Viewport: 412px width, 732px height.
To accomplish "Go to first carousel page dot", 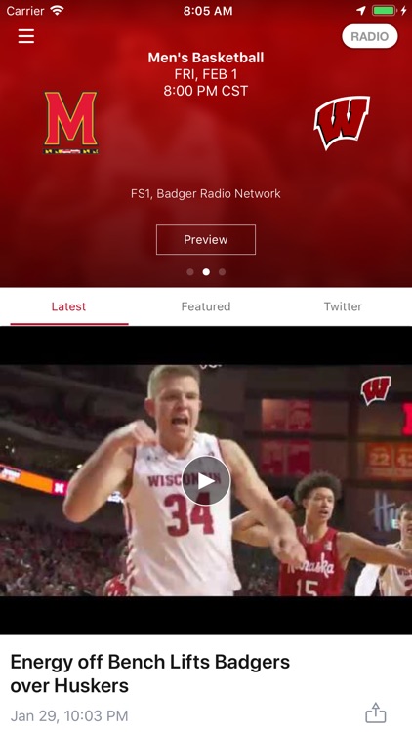I will point(190,272).
